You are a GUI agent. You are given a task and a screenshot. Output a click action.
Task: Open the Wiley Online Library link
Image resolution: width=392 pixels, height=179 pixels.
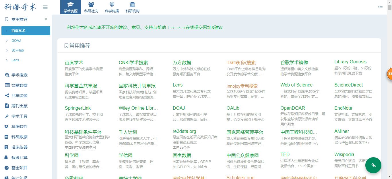pyautogui.click(x=138, y=108)
